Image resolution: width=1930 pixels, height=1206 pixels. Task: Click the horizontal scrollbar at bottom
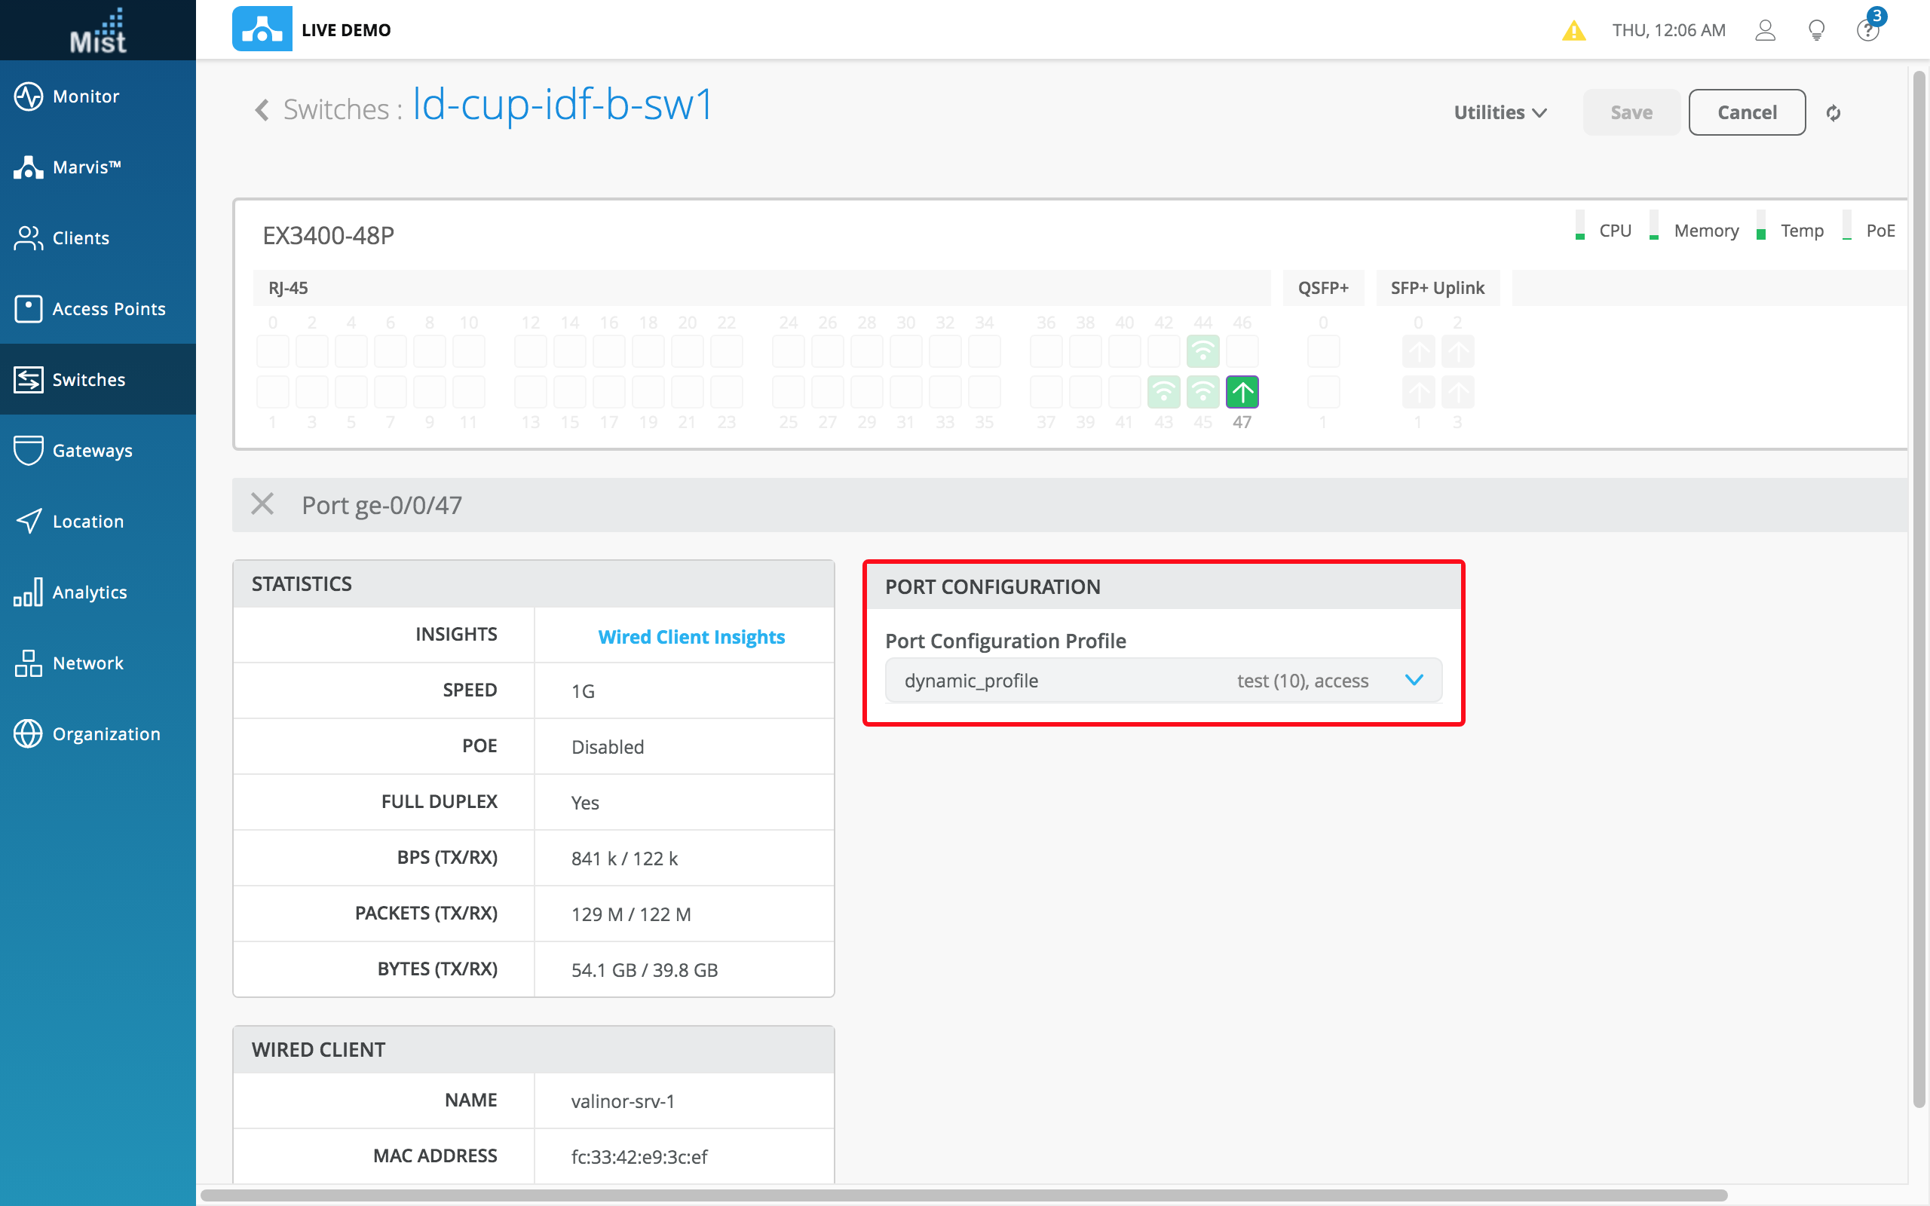[x=963, y=1195]
